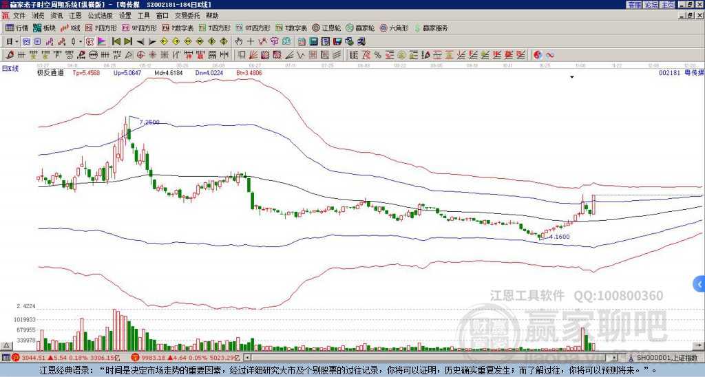Image resolution: width=705 pixels, height=377 pixels.
Task: Select the percent % retracement tool
Action: point(378,55)
